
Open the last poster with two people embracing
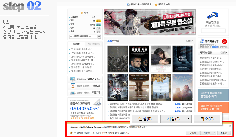click(x=182, y=87)
